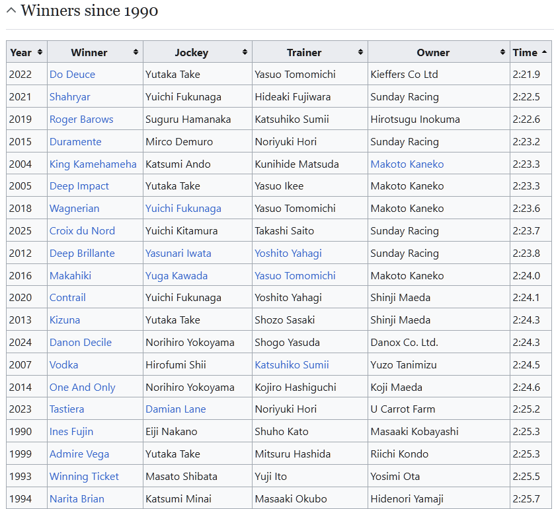This screenshot has width=554, height=509.
Task: Open Yoshito Yahagi link in 2012 row
Action: point(288,254)
